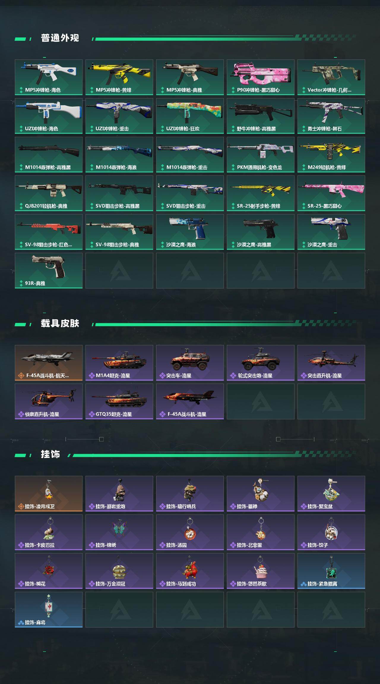Open the M1A4坦克-流星 tank skin
Viewport: 380px width, 684px height.
[119, 363]
